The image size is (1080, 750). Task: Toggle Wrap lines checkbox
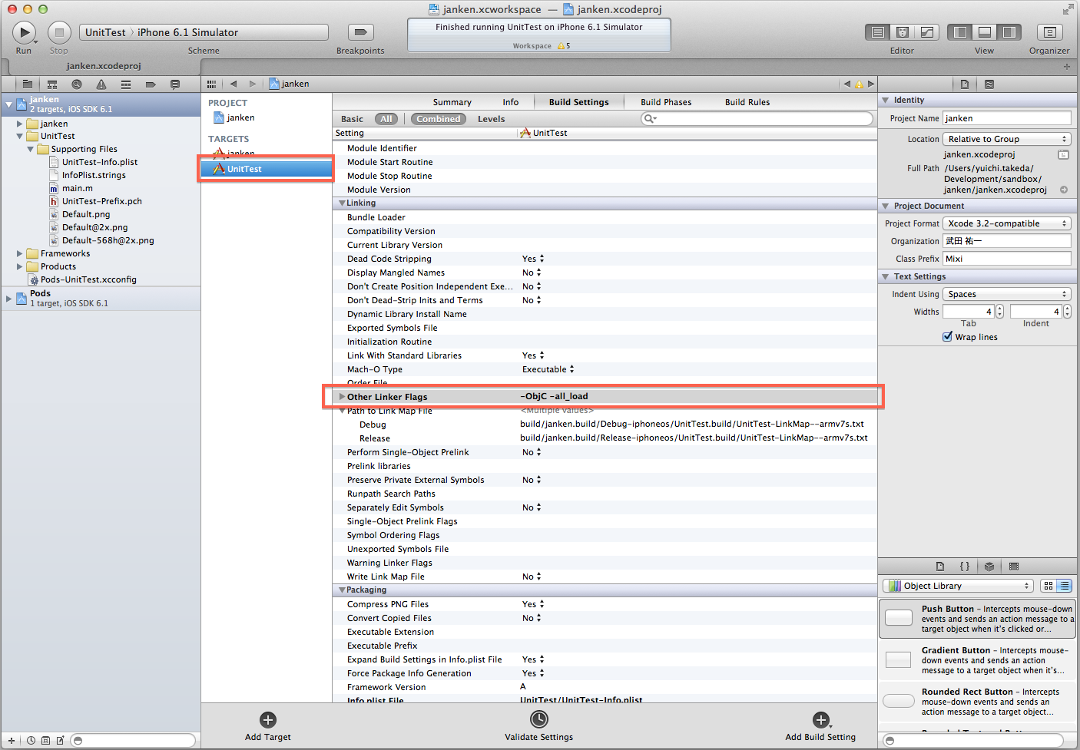click(x=948, y=336)
